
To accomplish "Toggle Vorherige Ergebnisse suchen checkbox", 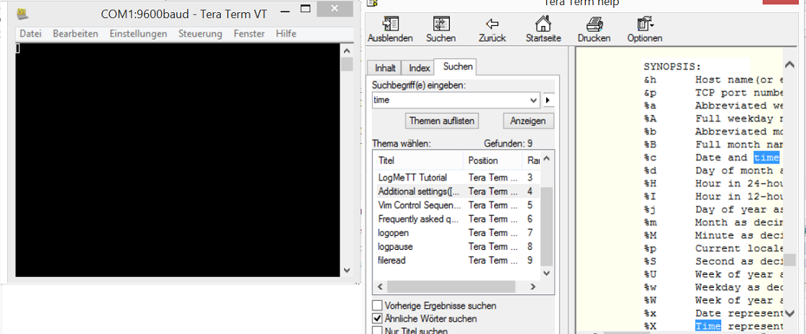I will pos(377,306).
